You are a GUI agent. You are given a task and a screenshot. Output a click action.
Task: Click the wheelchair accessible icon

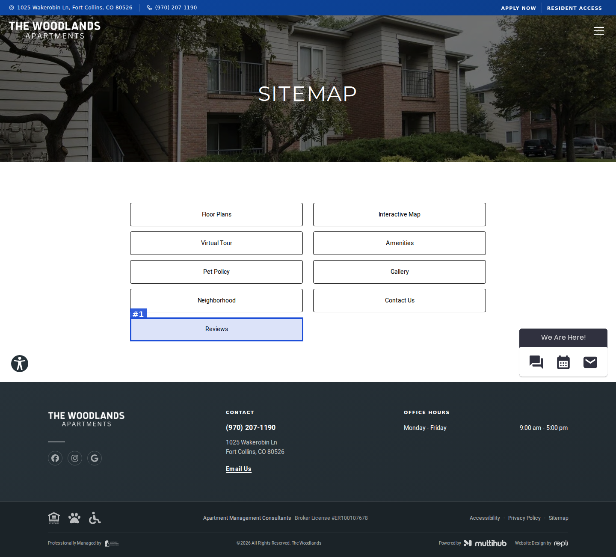[x=95, y=518]
